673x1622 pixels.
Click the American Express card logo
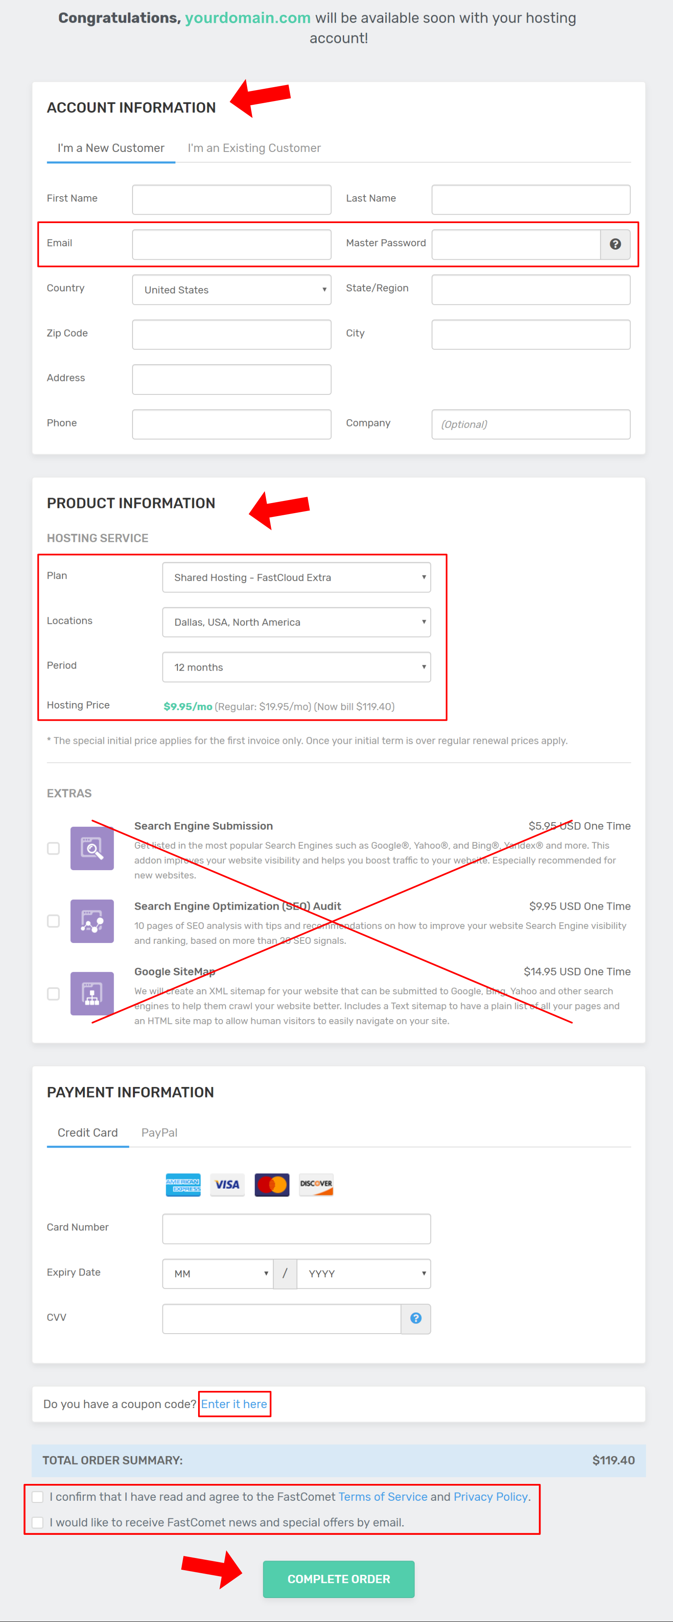click(183, 1184)
